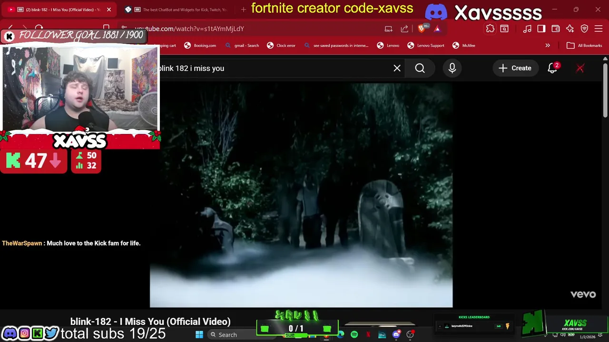Open Discord from the taskbar

click(x=396, y=335)
